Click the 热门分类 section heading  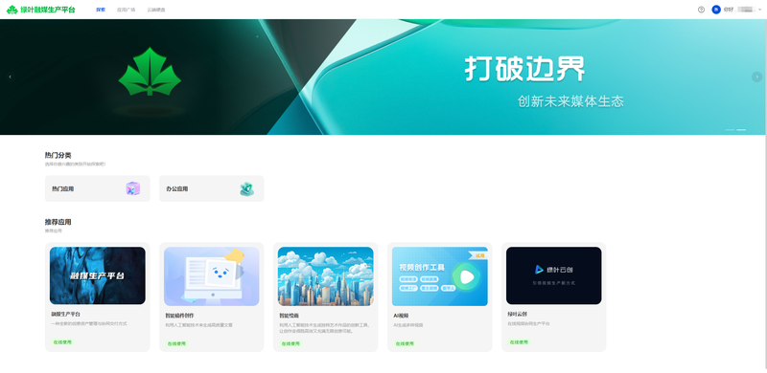(58, 155)
